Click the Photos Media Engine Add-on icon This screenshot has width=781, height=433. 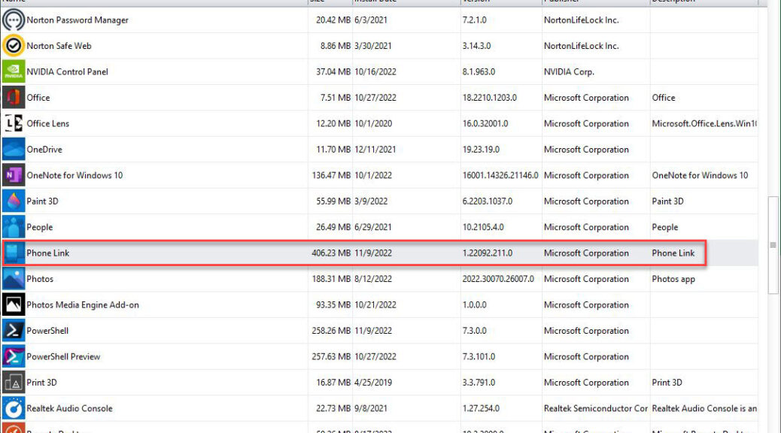(x=14, y=304)
